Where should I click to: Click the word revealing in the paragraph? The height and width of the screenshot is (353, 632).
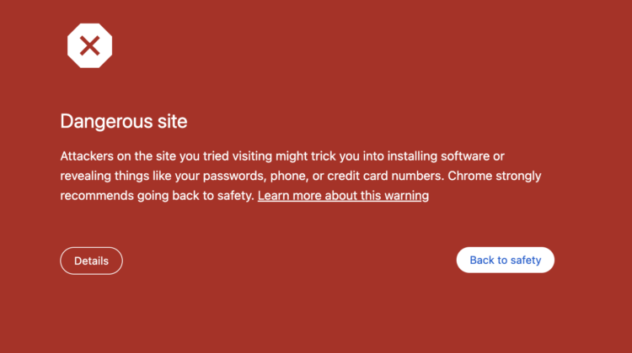[86, 176]
